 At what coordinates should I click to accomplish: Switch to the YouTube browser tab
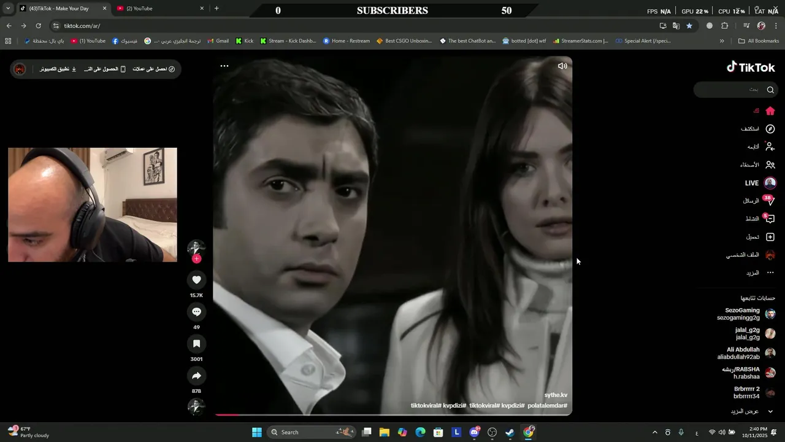161,9
